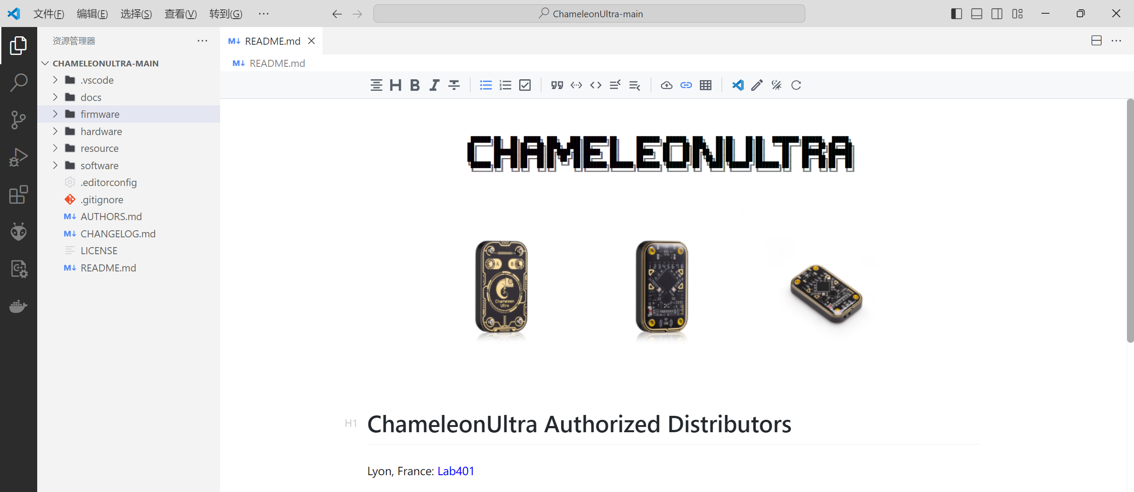Toggle the light/dark theme icon in the toolbar
Screen dimensions: 1134x492
pos(777,85)
